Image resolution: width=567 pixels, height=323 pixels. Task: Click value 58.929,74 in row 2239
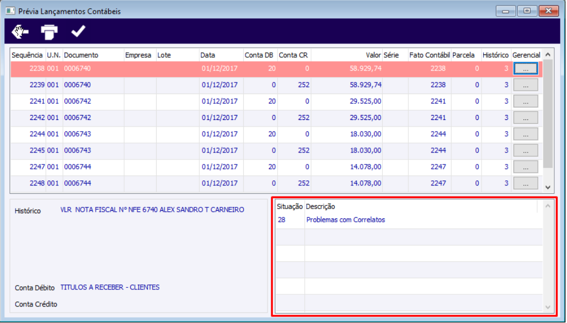pos(365,85)
